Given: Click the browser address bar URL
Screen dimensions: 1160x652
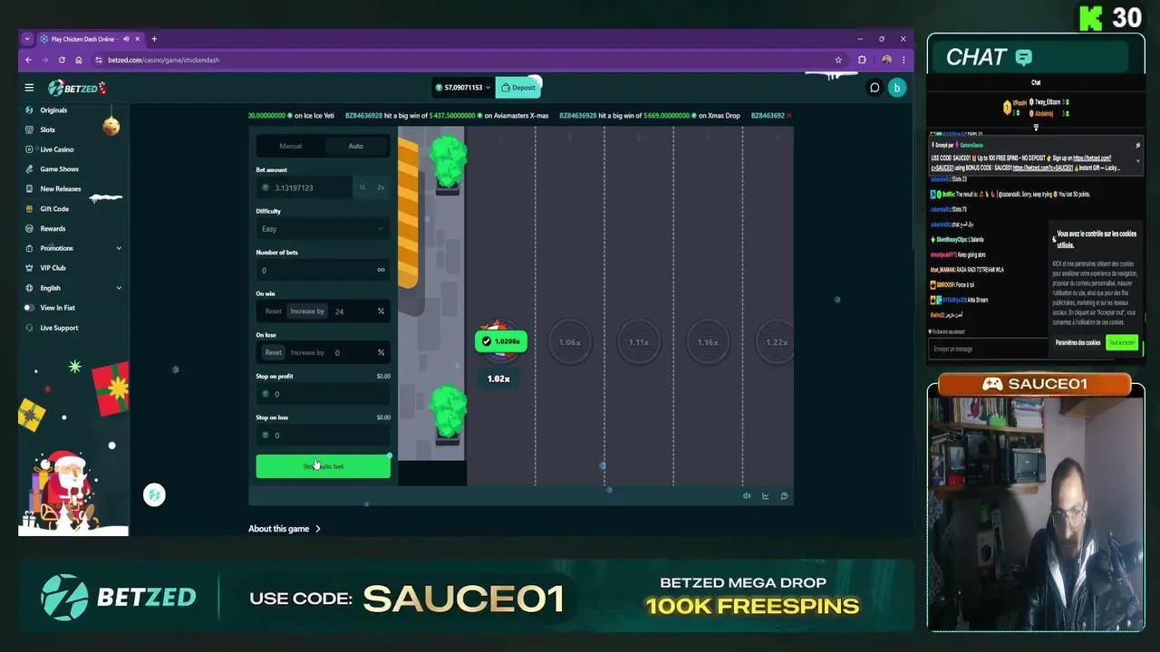Looking at the screenshot, I should pos(163,60).
